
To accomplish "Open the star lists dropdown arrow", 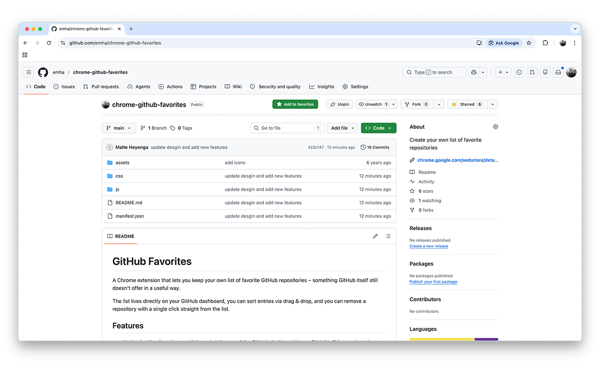I will [493, 104].
